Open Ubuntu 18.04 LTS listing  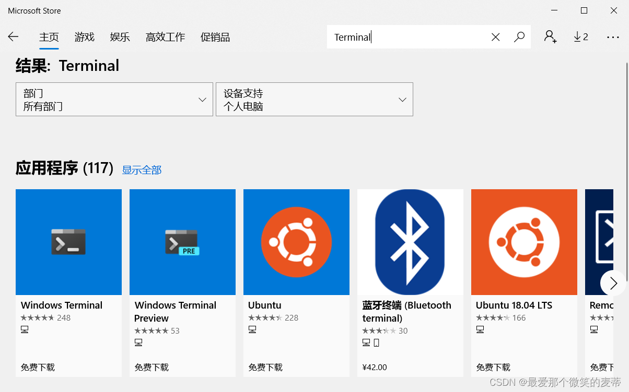(523, 241)
